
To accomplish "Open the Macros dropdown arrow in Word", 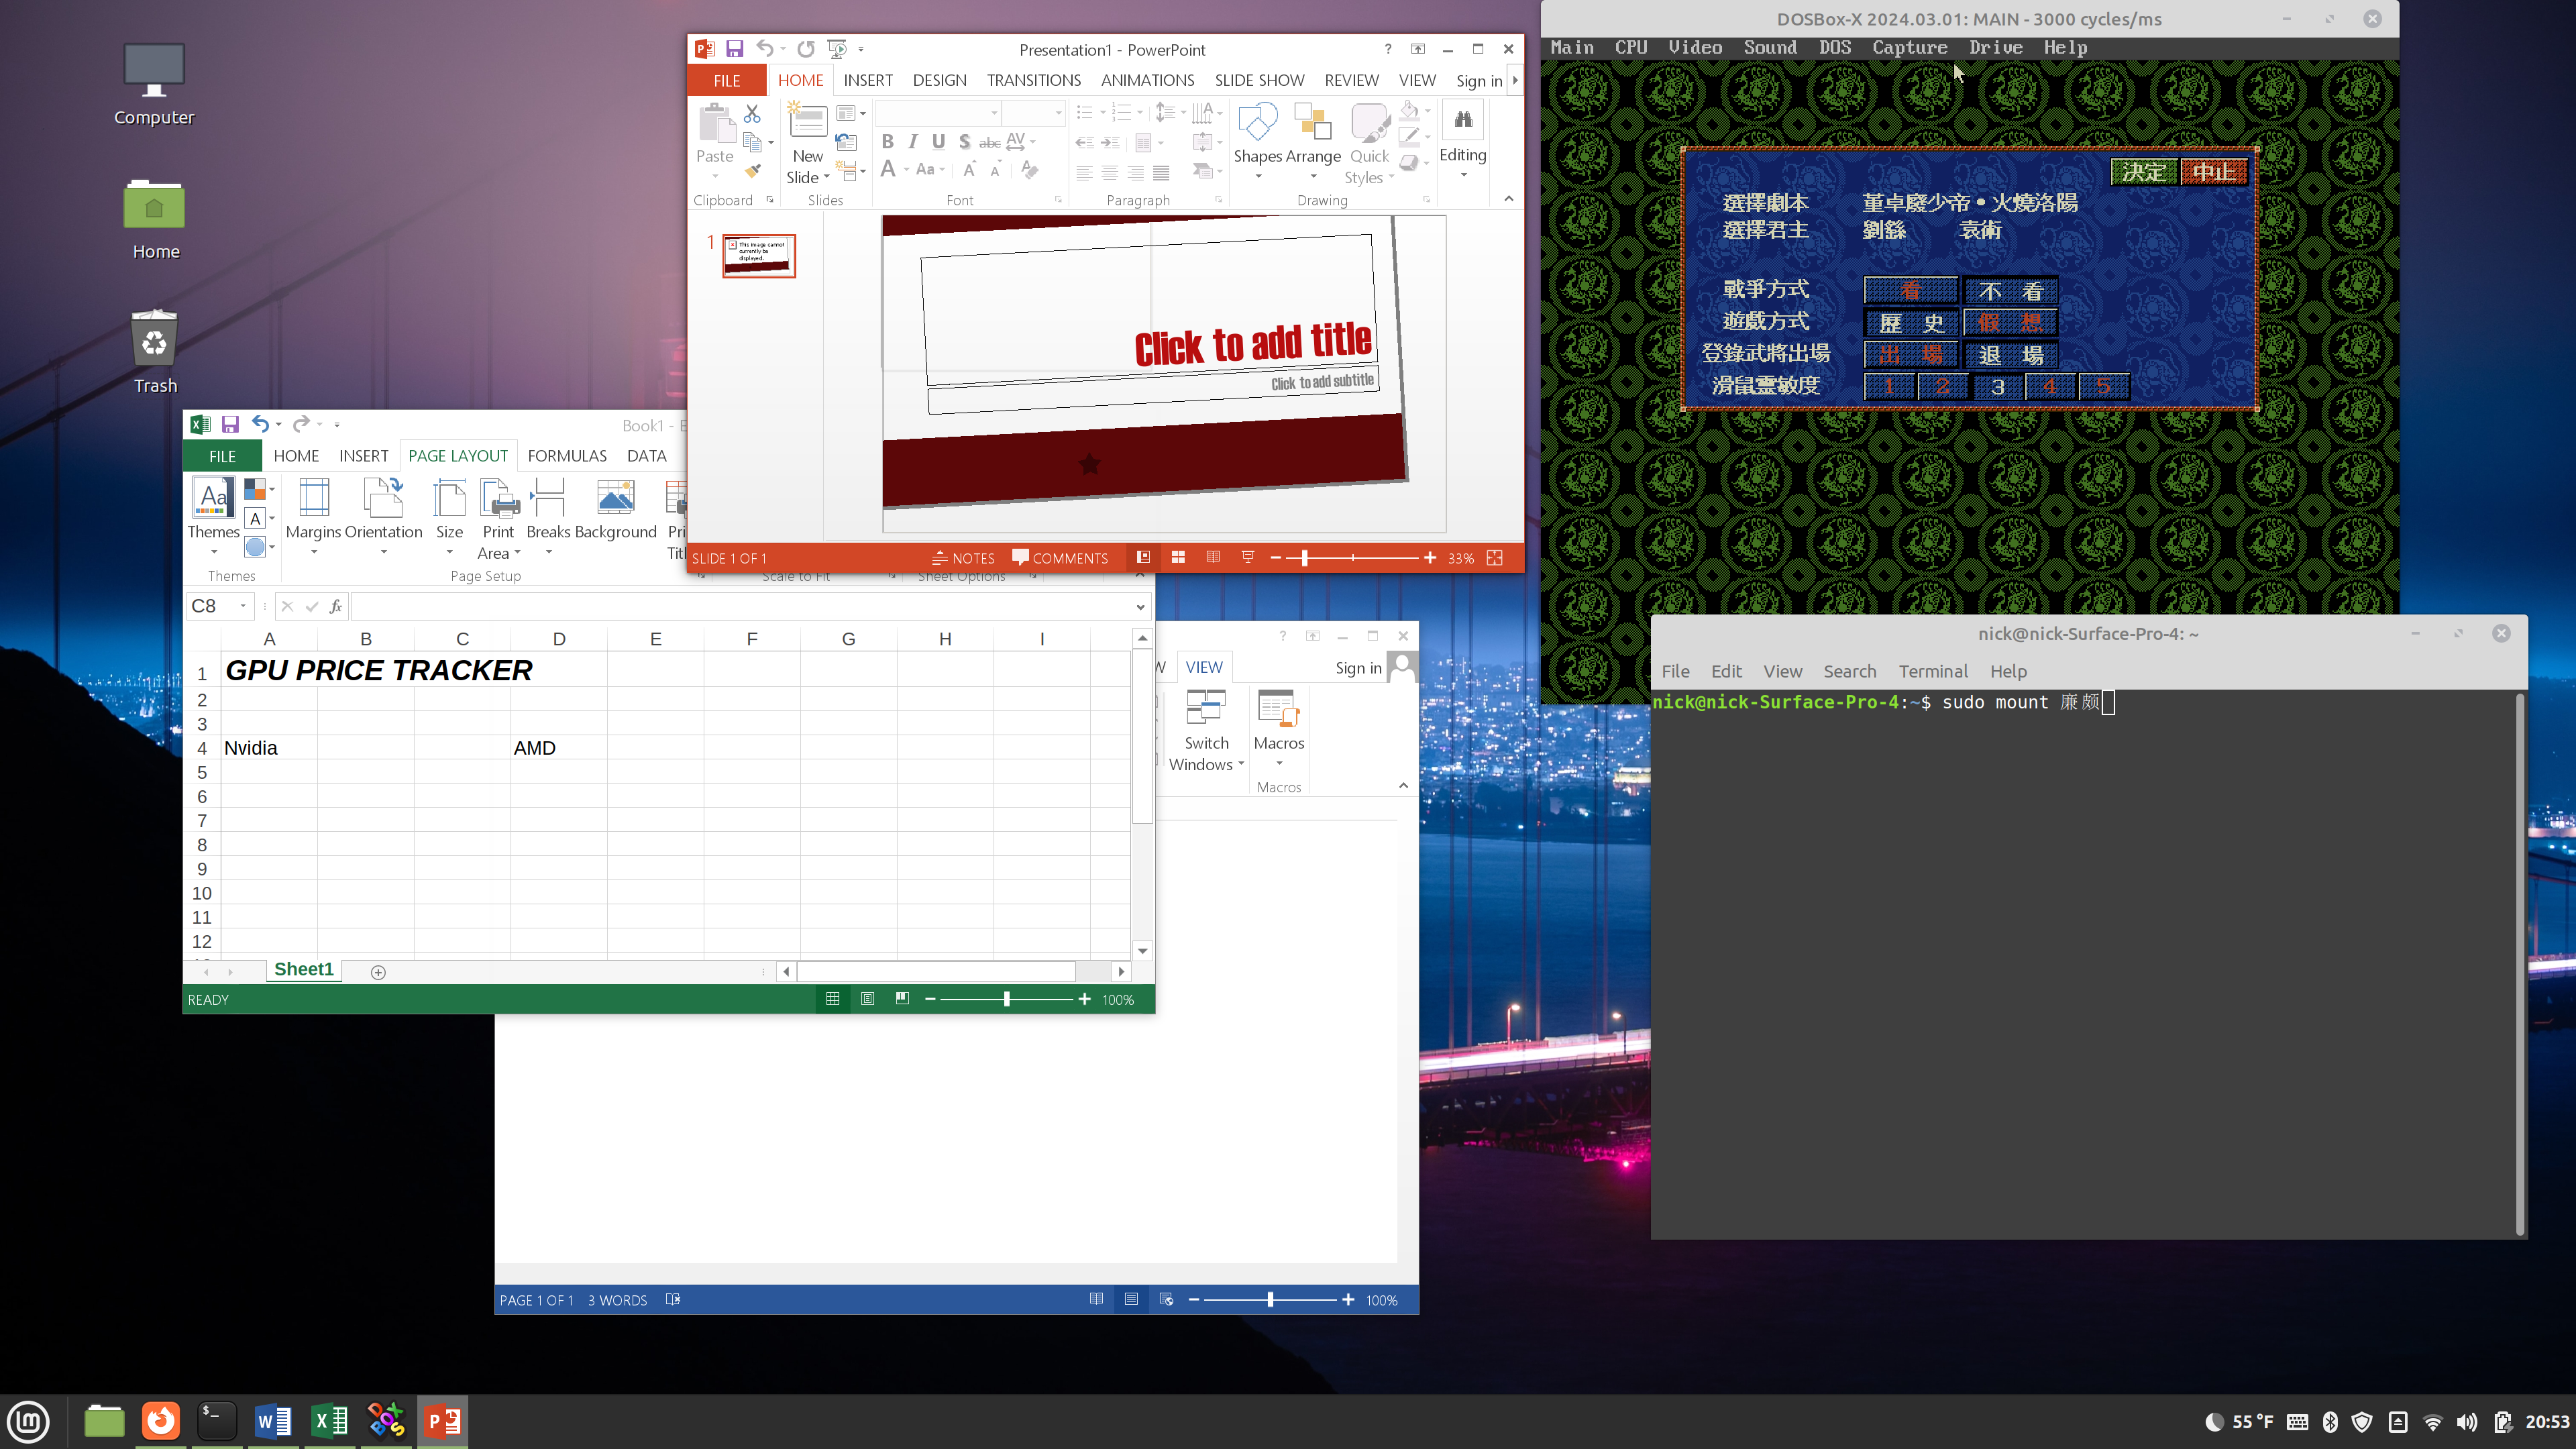I will pyautogui.click(x=1279, y=764).
